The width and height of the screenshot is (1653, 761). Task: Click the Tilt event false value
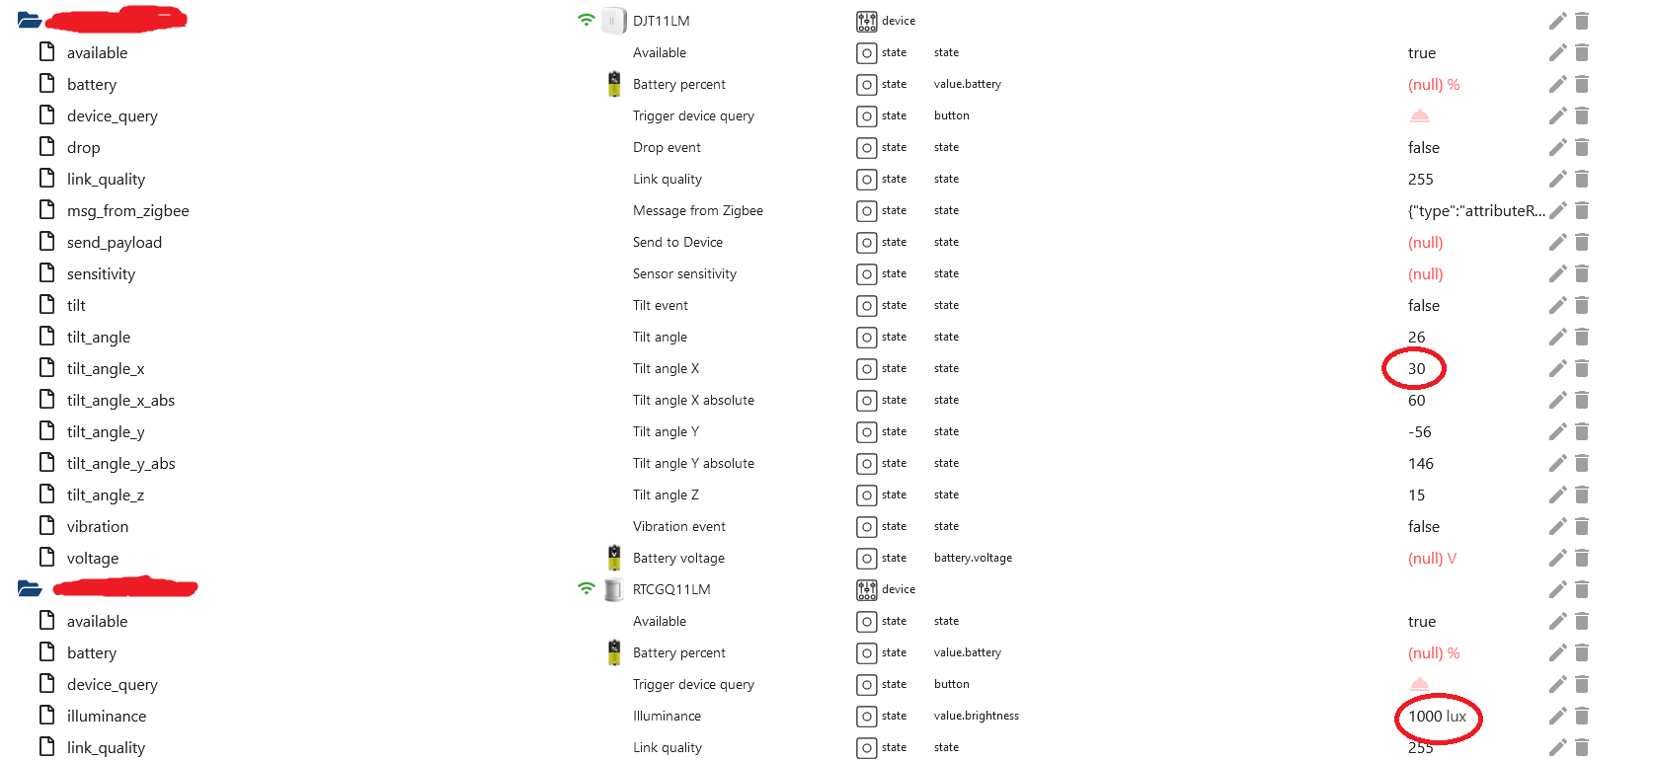tap(1423, 305)
